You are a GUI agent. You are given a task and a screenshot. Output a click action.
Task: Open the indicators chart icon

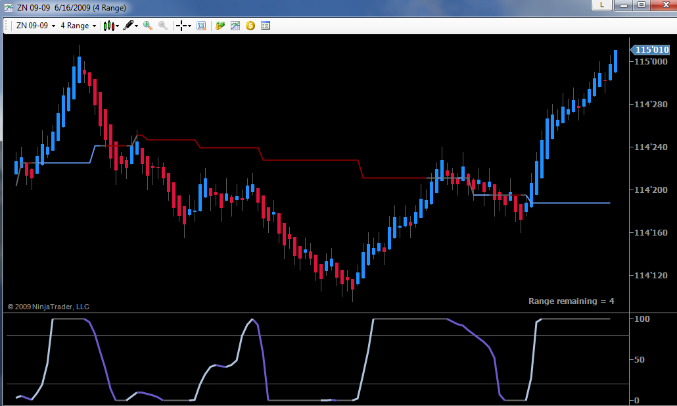(235, 26)
